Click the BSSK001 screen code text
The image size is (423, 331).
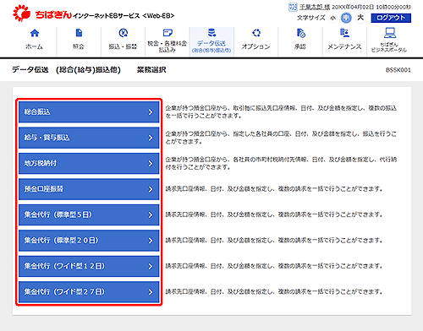click(398, 70)
